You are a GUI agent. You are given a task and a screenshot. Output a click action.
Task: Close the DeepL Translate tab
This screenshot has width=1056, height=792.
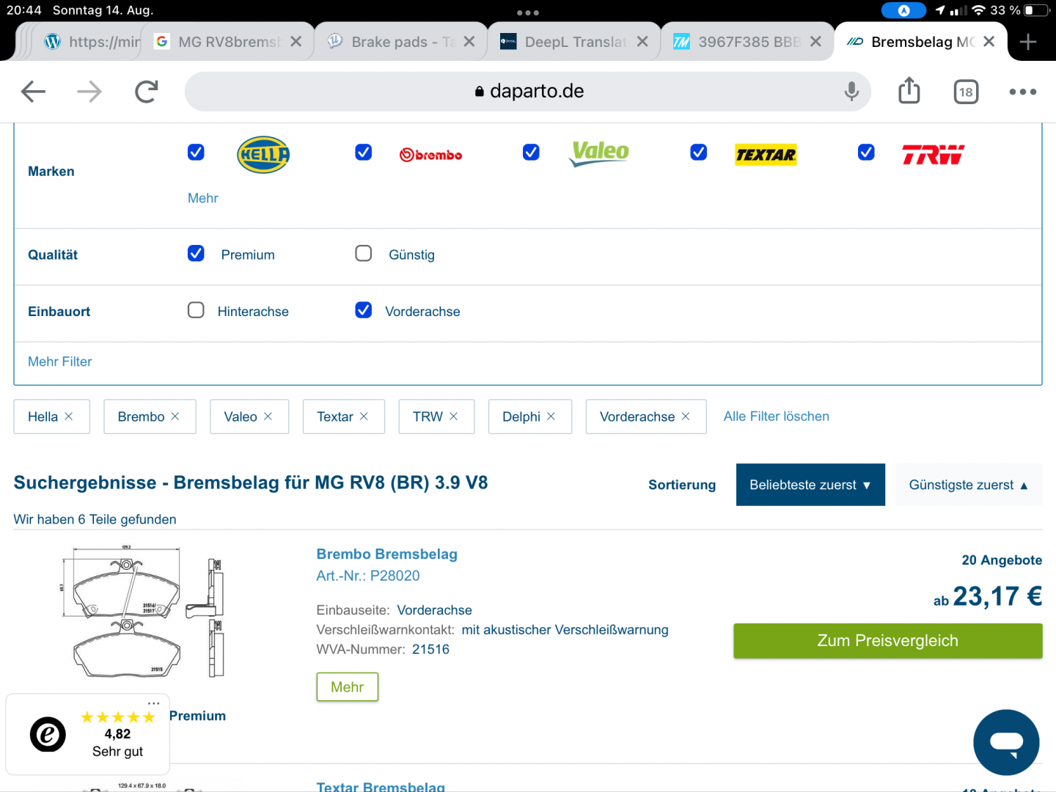[642, 42]
